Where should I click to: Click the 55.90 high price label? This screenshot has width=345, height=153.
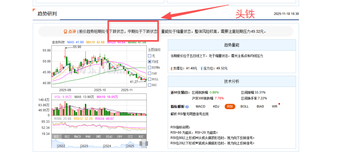click(x=77, y=47)
